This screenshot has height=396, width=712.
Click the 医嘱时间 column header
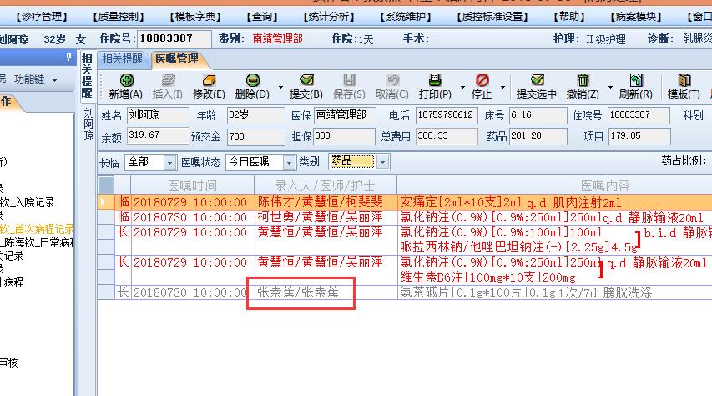(192, 185)
